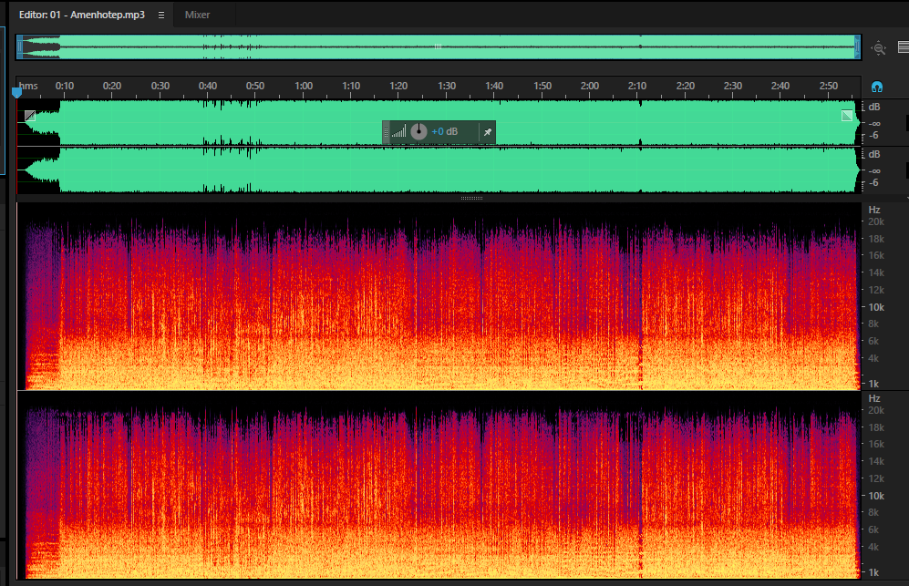Image resolution: width=909 pixels, height=586 pixels.
Task: Click the Fade In handle on waveform
Action: 30,116
